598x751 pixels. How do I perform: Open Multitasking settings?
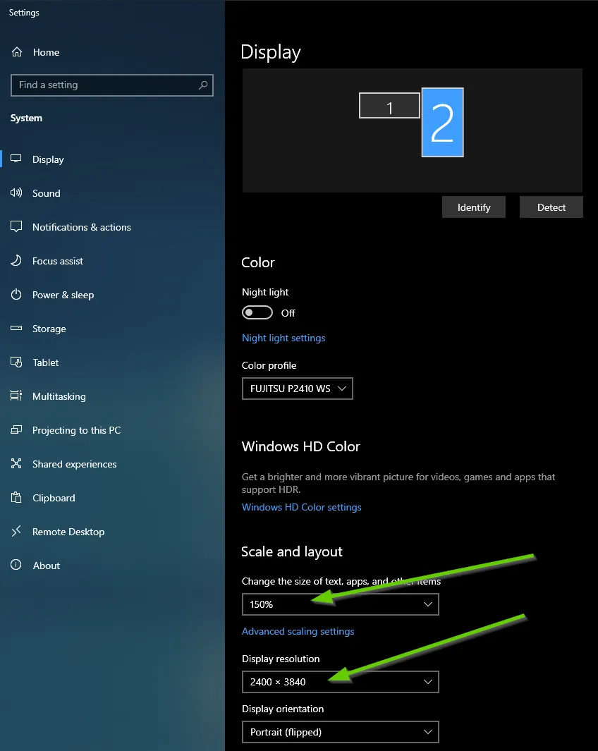[x=59, y=396]
